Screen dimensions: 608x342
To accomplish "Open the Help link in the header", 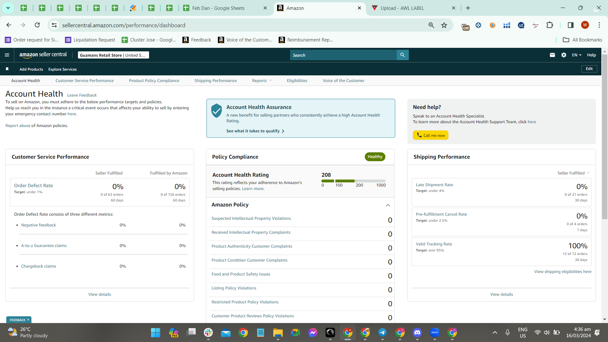I will (x=591, y=55).
